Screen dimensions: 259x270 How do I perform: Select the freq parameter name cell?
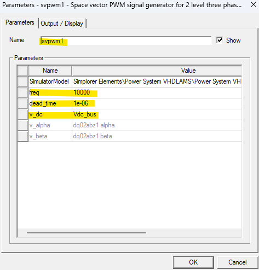pyautogui.click(x=50, y=92)
